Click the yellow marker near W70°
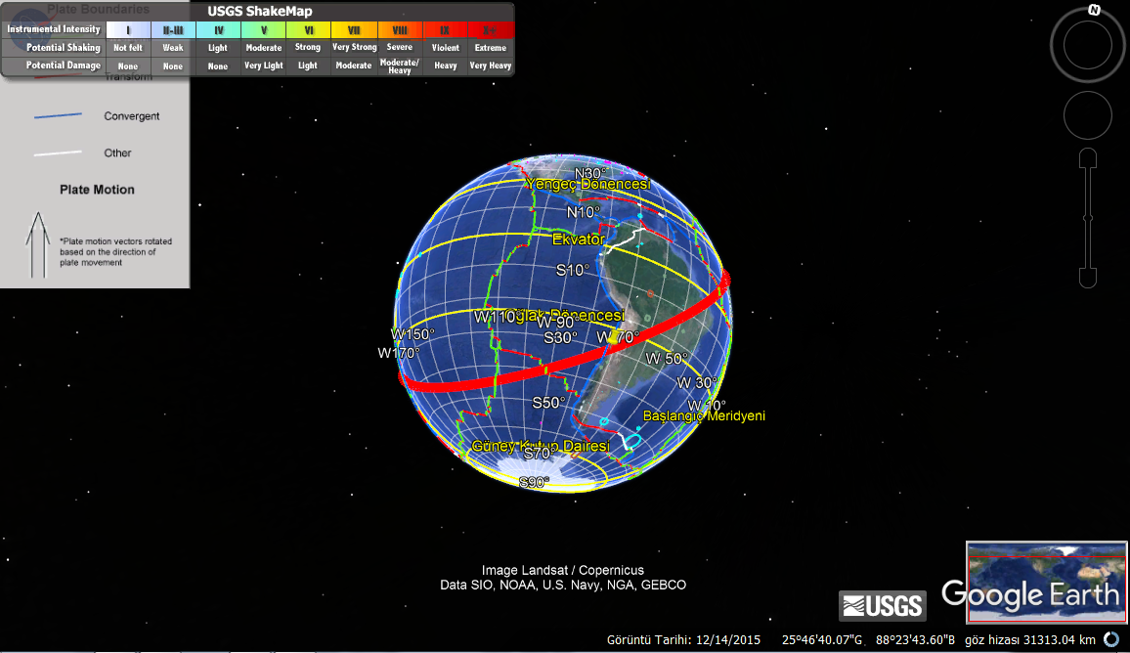Viewport: 1130px width, 653px height. pos(614,337)
